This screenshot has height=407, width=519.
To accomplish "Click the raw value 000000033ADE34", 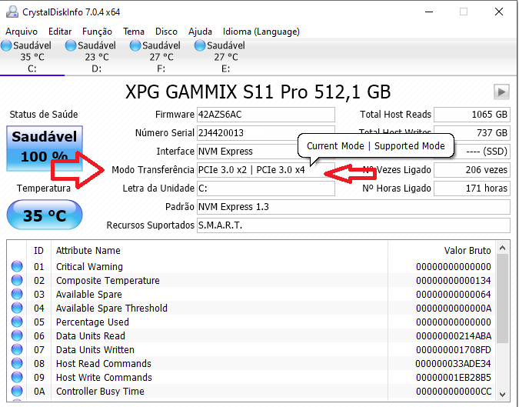I will (x=453, y=364).
